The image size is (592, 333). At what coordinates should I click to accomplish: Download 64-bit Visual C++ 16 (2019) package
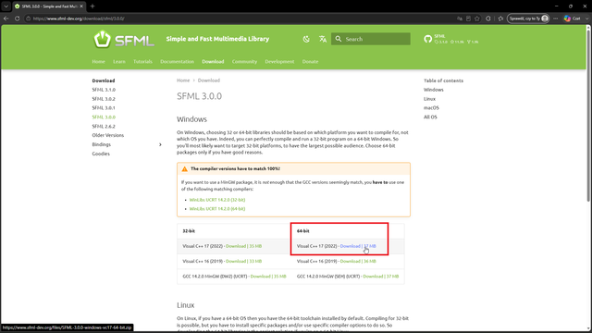[358, 261]
